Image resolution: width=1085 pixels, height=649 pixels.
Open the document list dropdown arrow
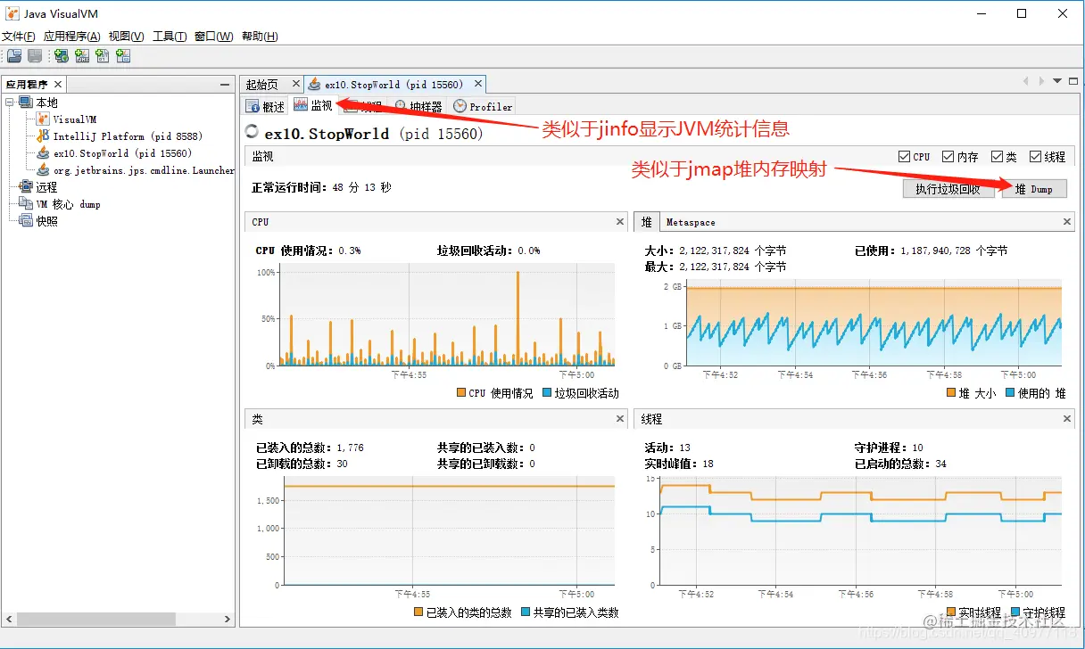tap(1058, 81)
